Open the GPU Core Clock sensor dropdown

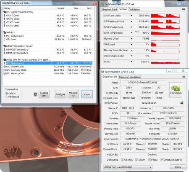(131, 16)
